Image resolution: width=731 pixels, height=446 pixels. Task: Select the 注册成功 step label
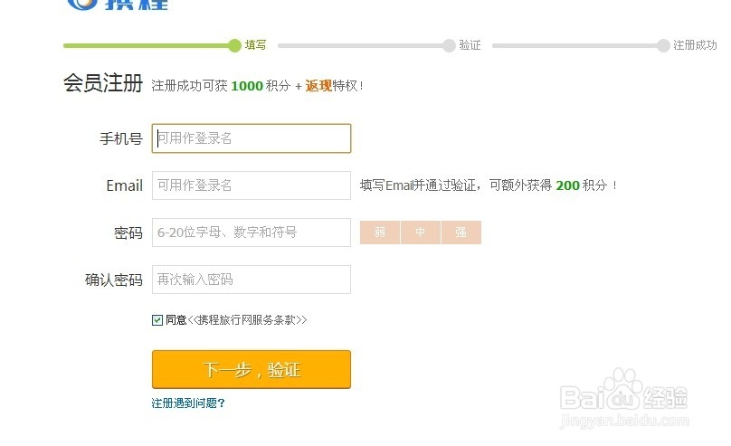[696, 45]
